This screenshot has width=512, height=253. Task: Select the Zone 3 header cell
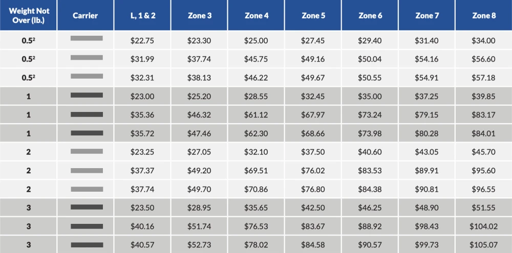pos(199,15)
